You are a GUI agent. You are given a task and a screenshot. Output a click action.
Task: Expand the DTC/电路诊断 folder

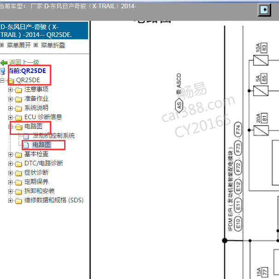[10, 164]
